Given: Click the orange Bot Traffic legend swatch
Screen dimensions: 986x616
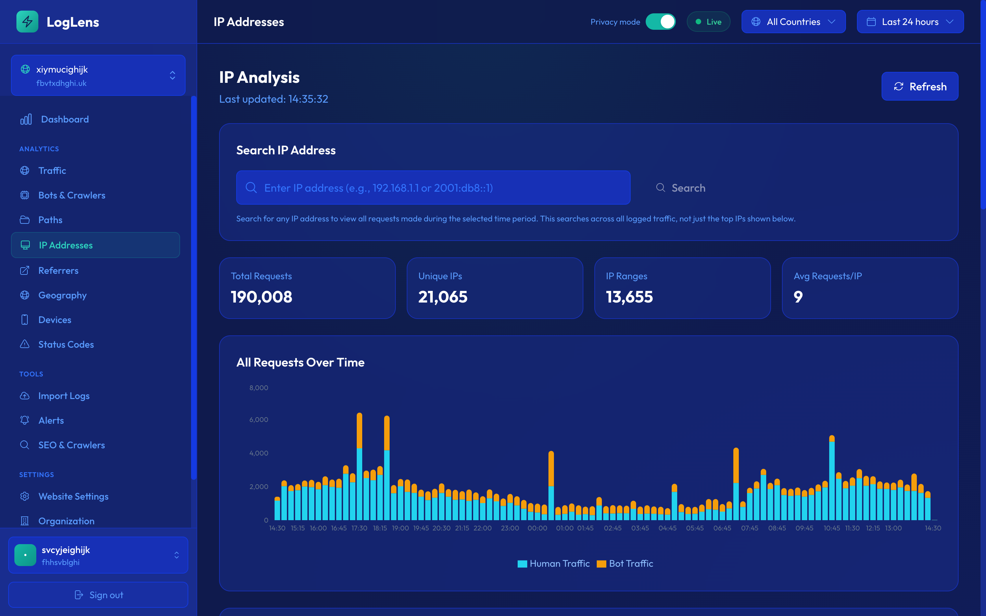Looking at the screenshot, I should tap(602, 564).
